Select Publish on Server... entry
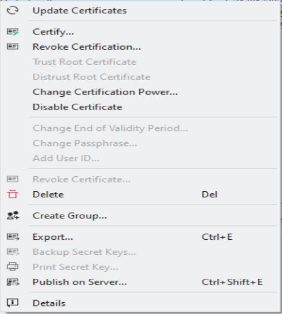 coord(79,282)
